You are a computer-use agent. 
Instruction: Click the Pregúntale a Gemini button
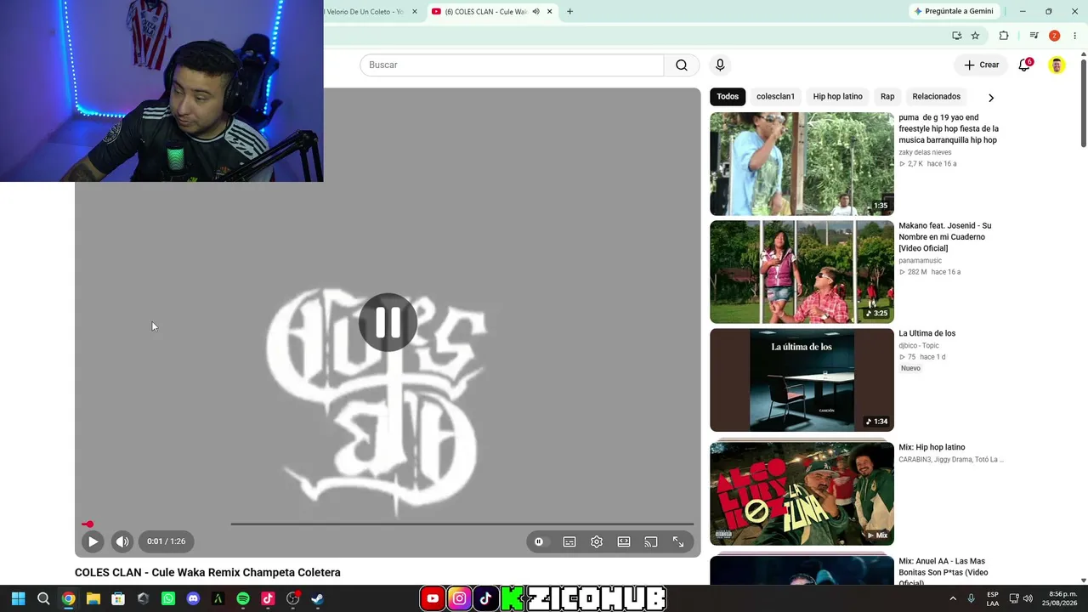(x=953, y=12)
